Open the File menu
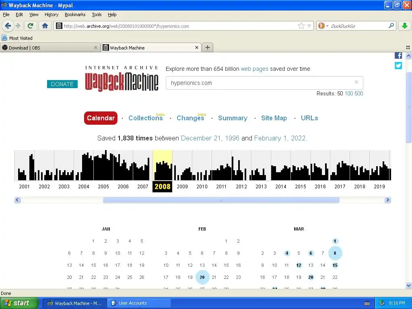Screen dimensions: 412x309 [x=6, y=14]
